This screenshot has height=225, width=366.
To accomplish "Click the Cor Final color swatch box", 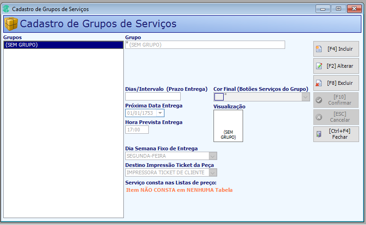I will click(x=219, y=97).
